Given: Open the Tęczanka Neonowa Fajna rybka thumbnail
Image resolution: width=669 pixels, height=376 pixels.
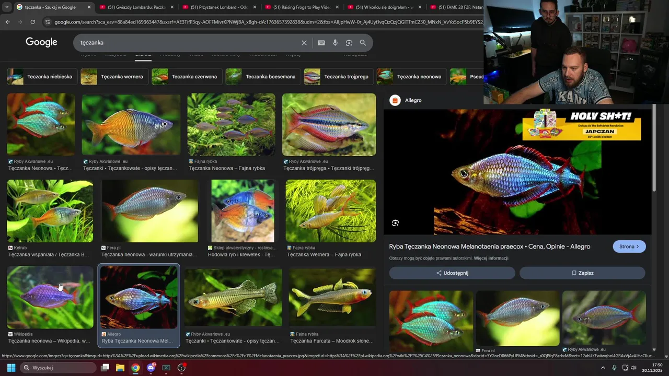Looking at the screenshot, I should click(232, 124).
